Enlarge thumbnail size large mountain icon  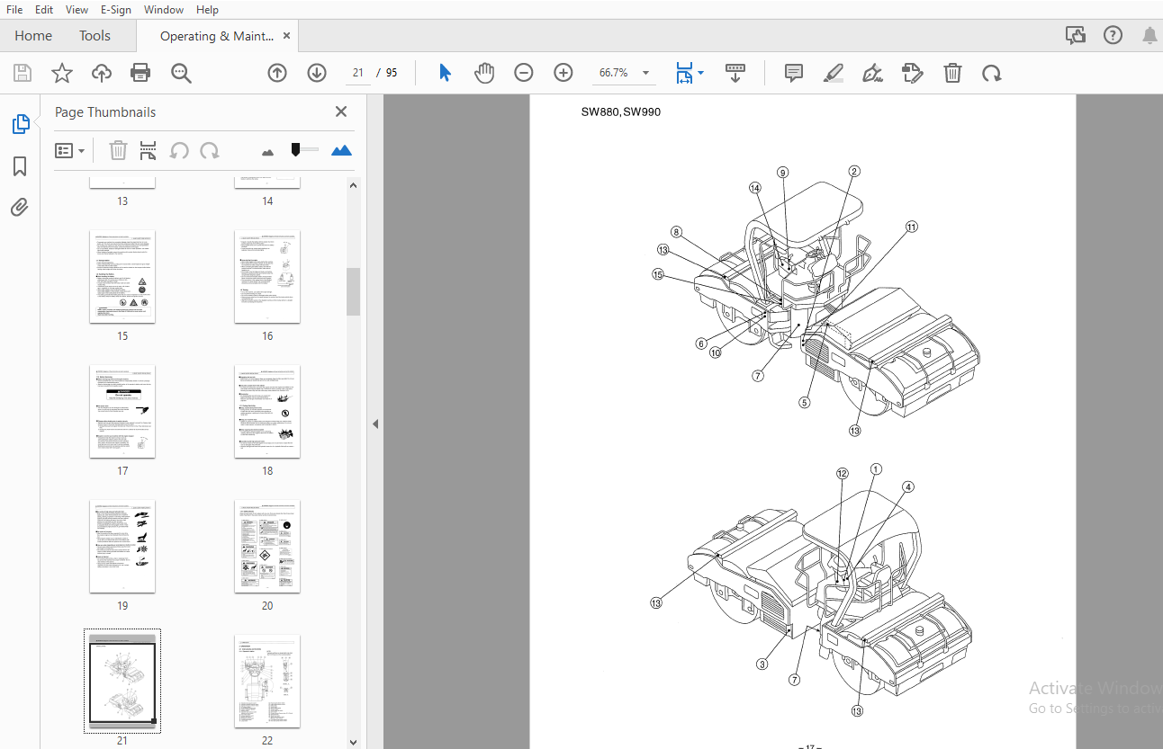pyautogui.click(x=341, y=150)
